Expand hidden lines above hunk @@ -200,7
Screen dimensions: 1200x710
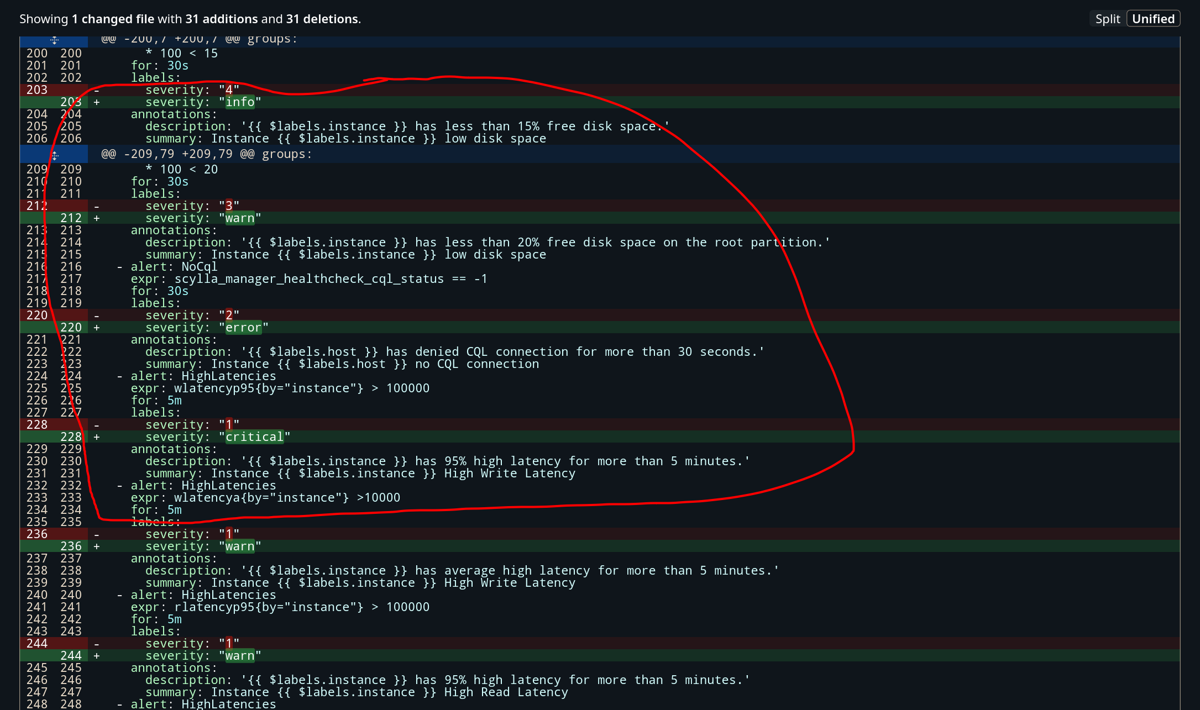tap(54, 40)
